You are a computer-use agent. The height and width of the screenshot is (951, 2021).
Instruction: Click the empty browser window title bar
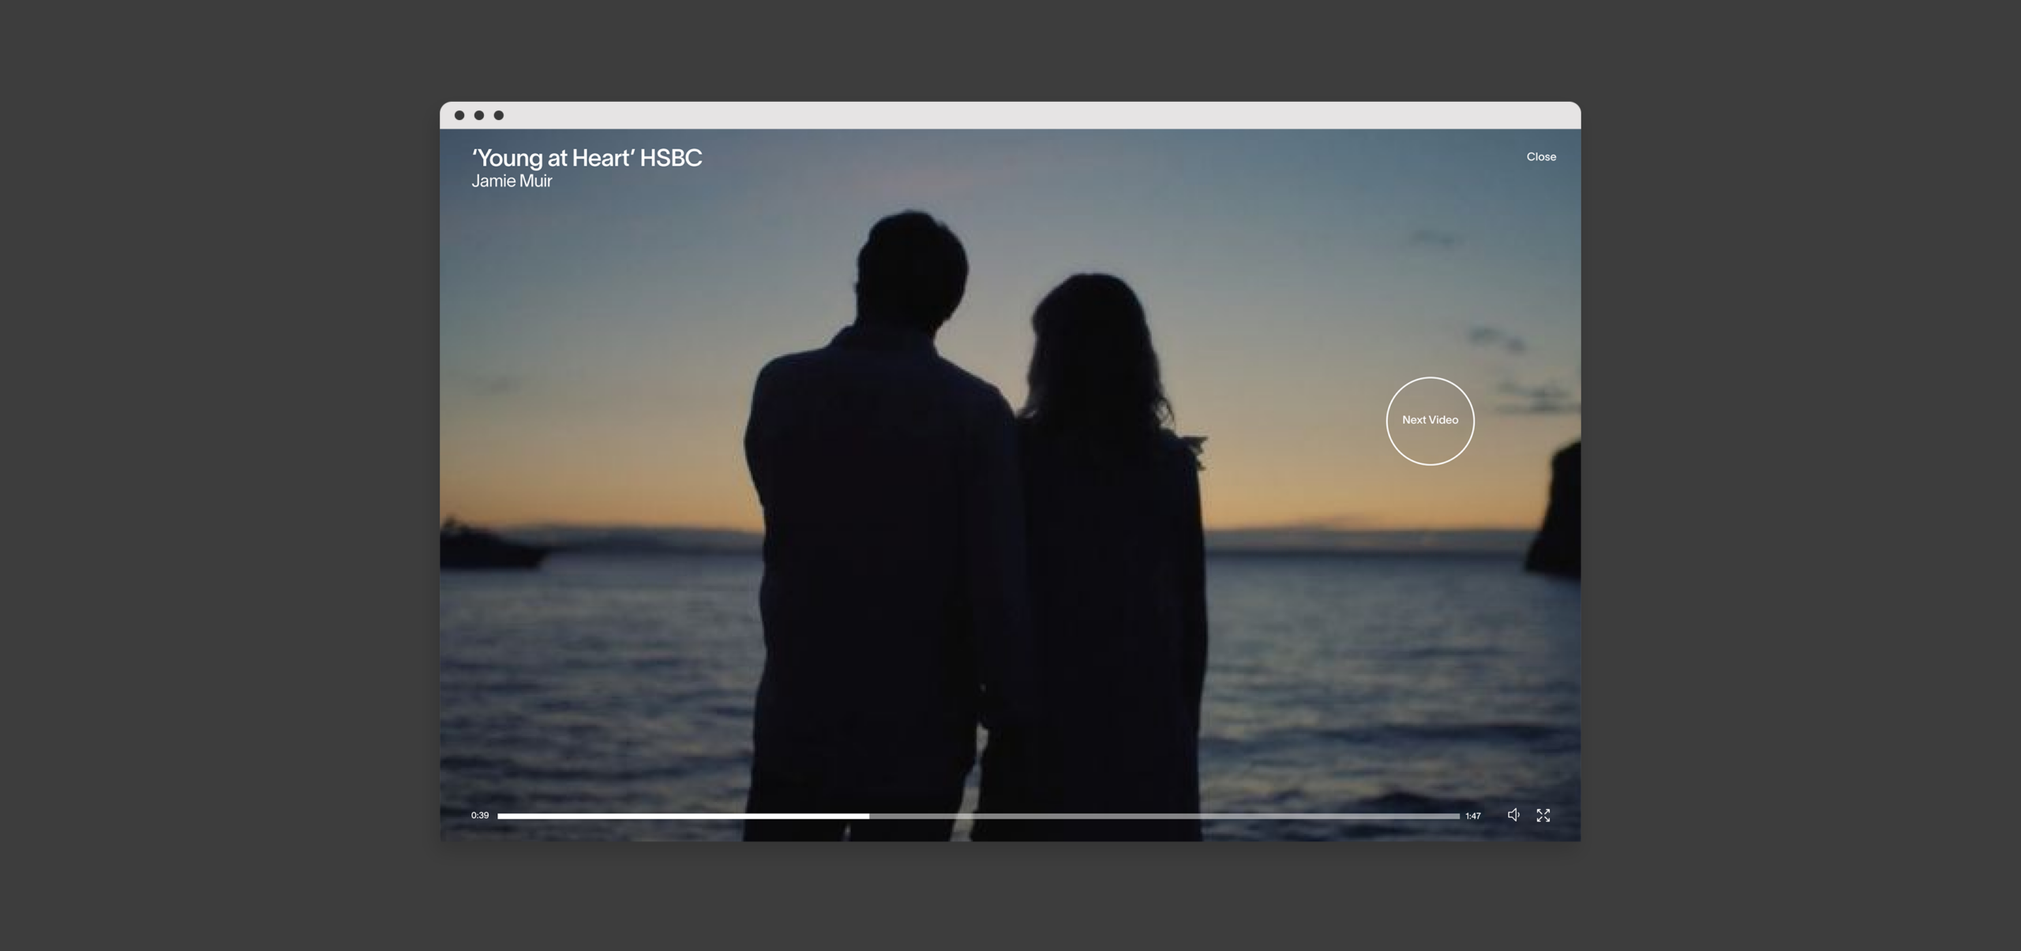pos(1010,115)
